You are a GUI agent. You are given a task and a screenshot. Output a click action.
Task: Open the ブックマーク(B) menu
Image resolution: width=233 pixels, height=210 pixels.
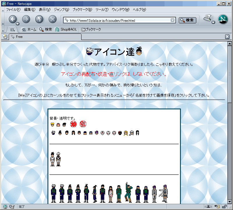(82, 10)
